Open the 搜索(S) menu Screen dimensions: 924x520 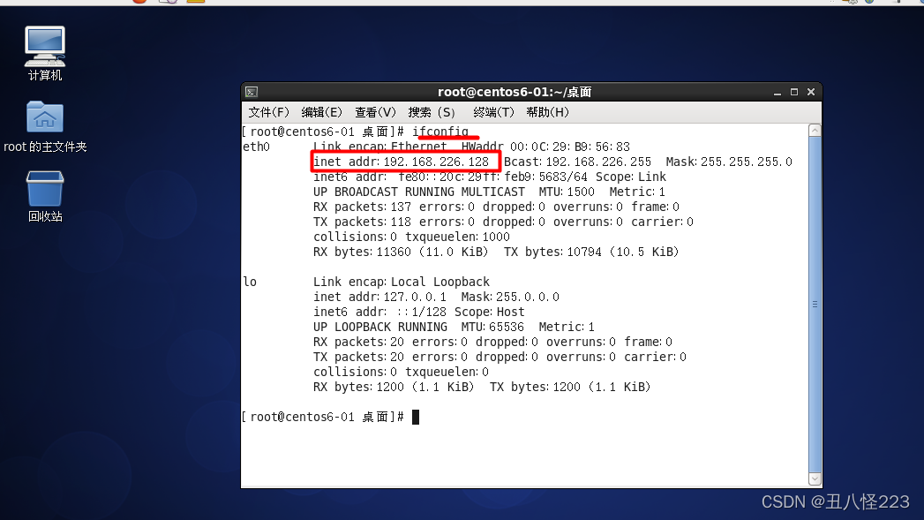click(432, 112)
